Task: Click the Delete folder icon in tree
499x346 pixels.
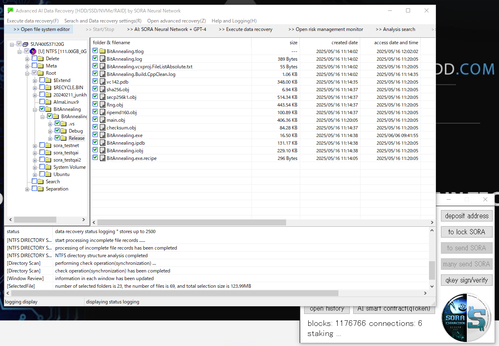Action: [x=41, y=58]
